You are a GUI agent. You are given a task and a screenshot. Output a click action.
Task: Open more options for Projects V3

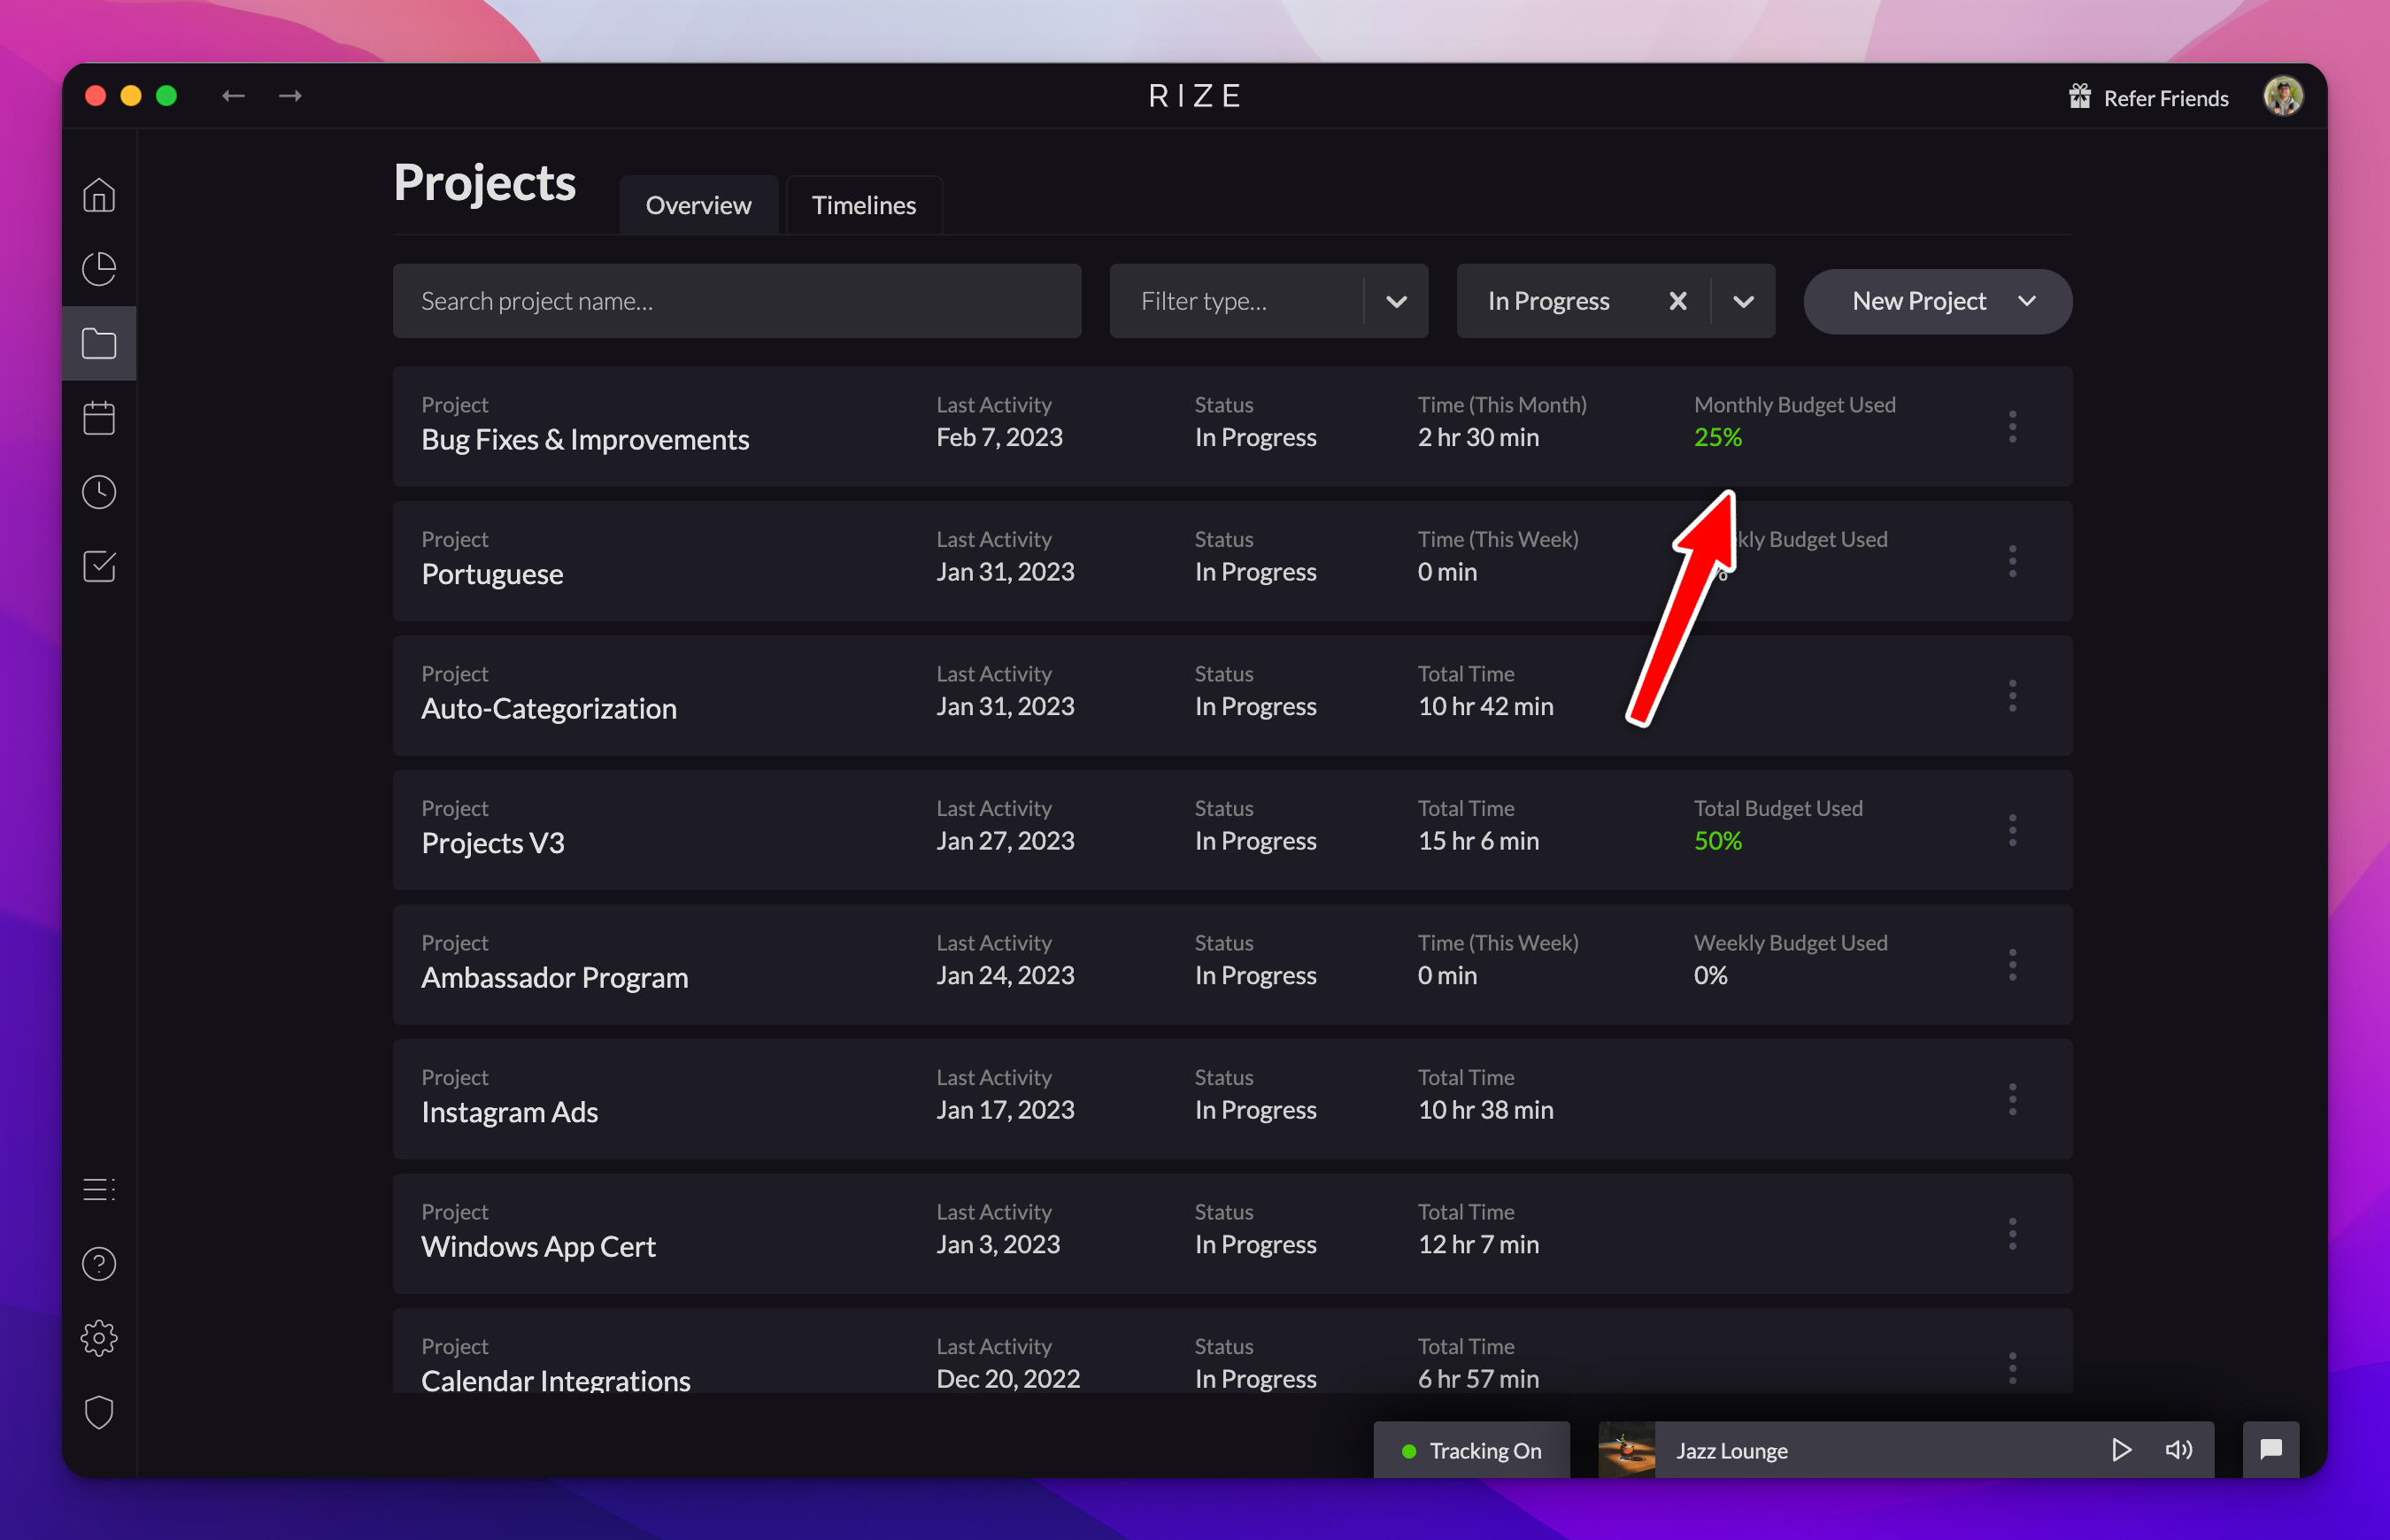click(x=2012, y=830)
